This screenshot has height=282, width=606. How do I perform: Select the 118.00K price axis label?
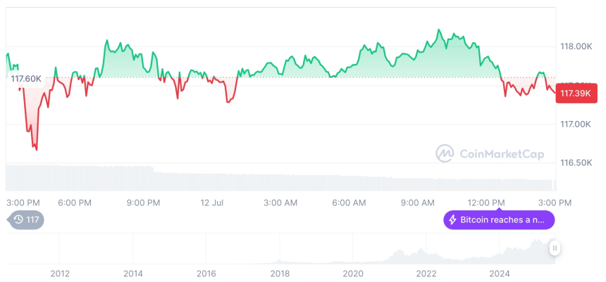coord(575,46)
